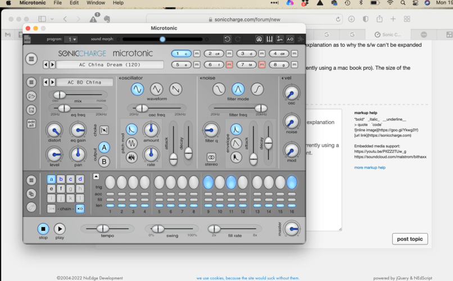
Task: Go to the next preset arrow
Action: coord(52,65)
